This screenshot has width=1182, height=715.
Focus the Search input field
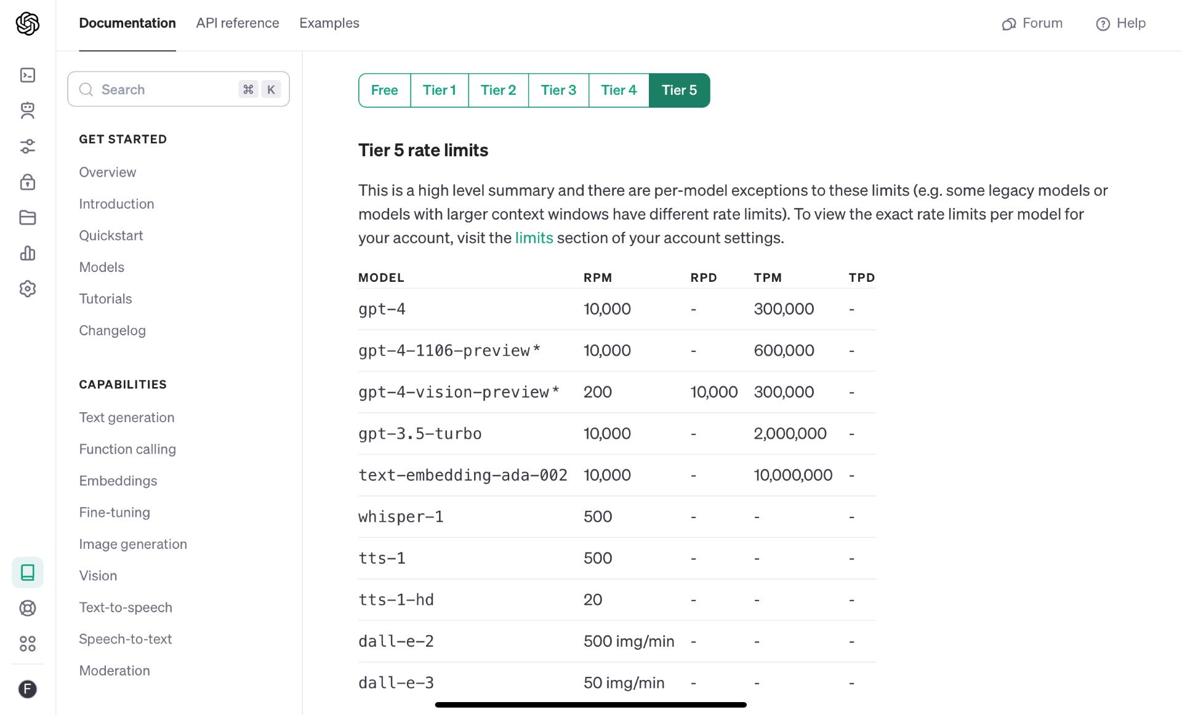179,89
